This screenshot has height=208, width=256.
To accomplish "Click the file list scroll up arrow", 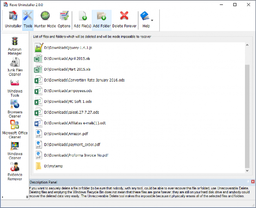I will pyautogui.click(x=247, y=45).
